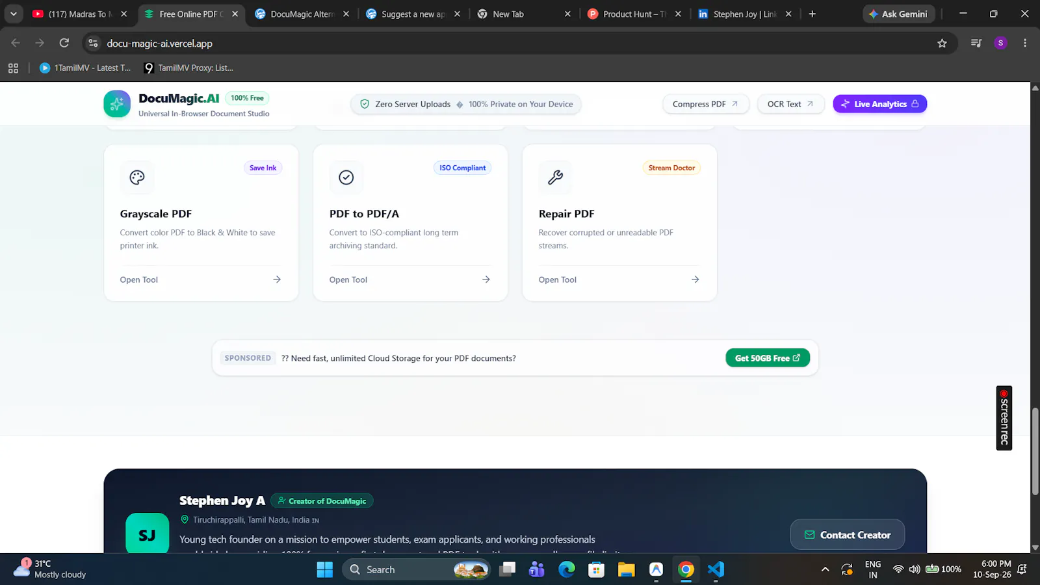
Task: Switch to the New Tab tab
Action: (x=524, y=14)
